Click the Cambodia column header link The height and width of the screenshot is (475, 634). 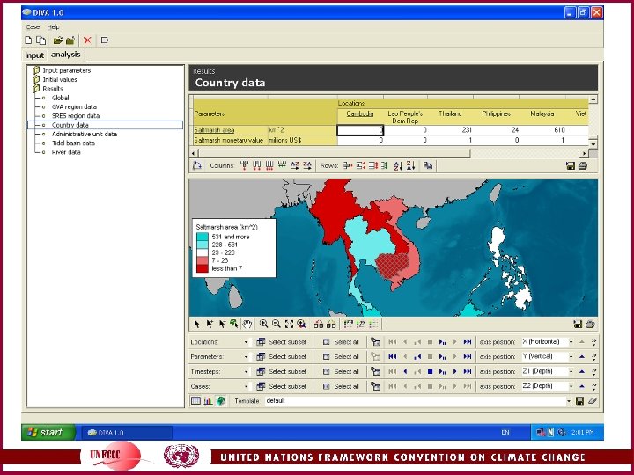pyautogui.click(x=360, y=113)
